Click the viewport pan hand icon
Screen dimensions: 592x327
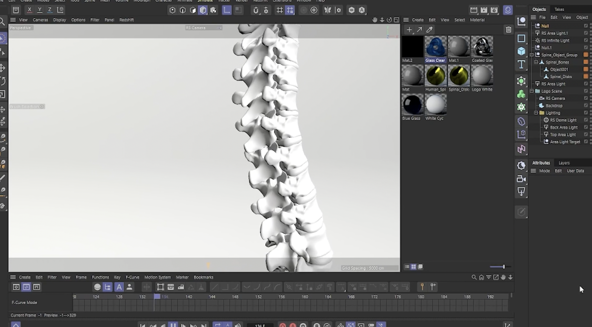[x=375, y=20]
